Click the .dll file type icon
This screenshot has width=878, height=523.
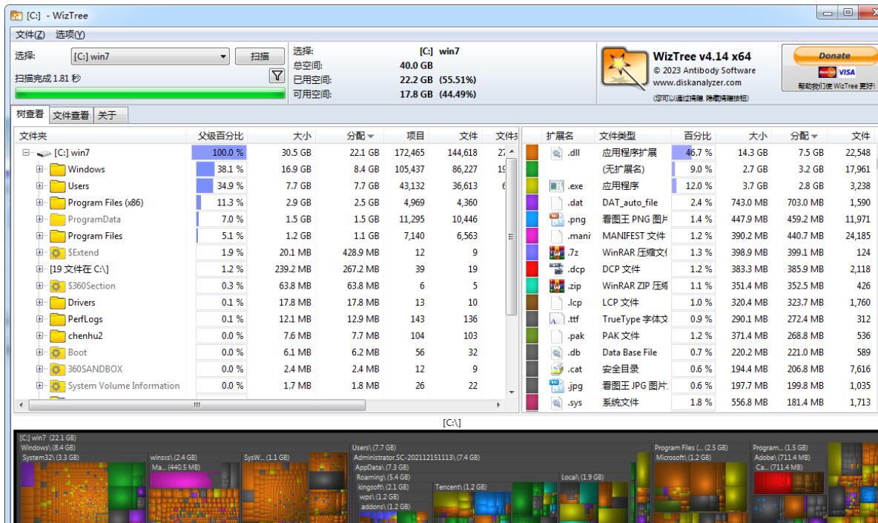tap(557, 152)
